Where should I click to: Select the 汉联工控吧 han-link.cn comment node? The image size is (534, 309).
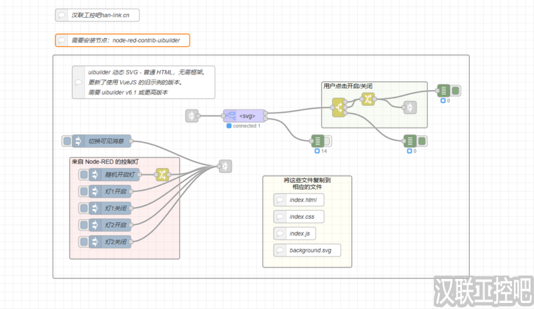(97, 15)
